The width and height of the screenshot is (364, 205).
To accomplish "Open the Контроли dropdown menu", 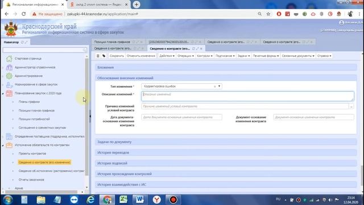I will coord(205,56).
